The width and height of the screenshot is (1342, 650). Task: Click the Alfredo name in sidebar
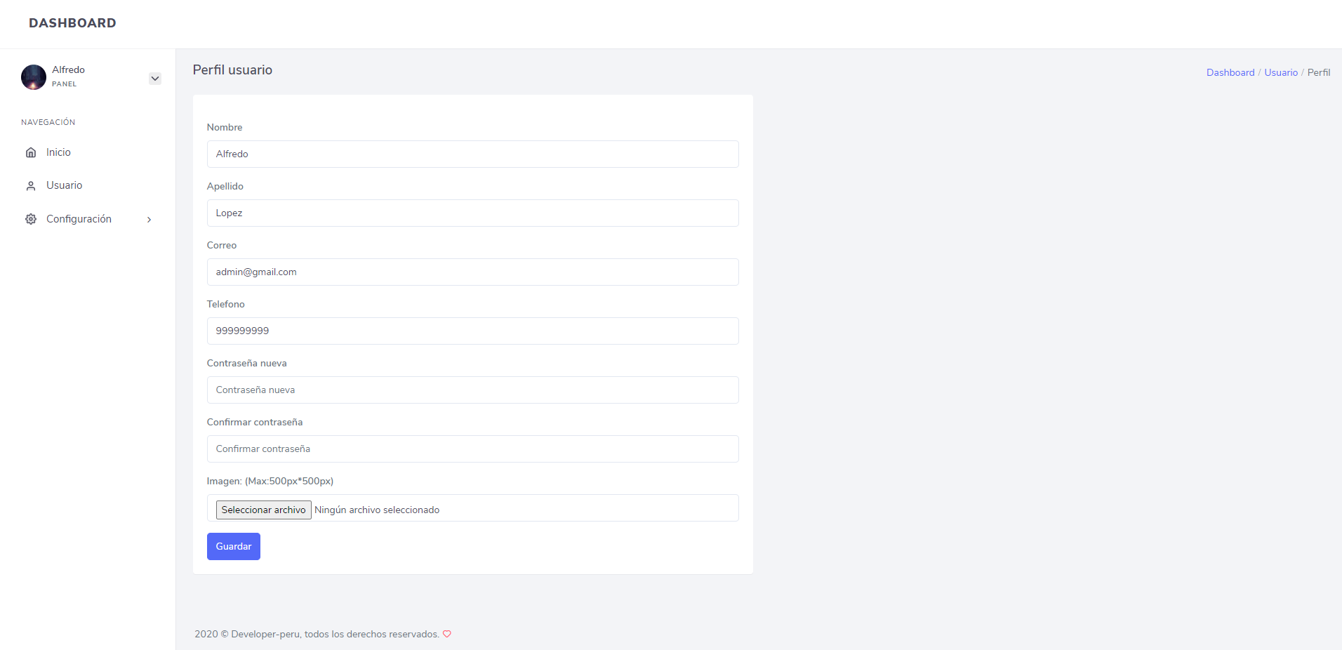click(68, 69)
